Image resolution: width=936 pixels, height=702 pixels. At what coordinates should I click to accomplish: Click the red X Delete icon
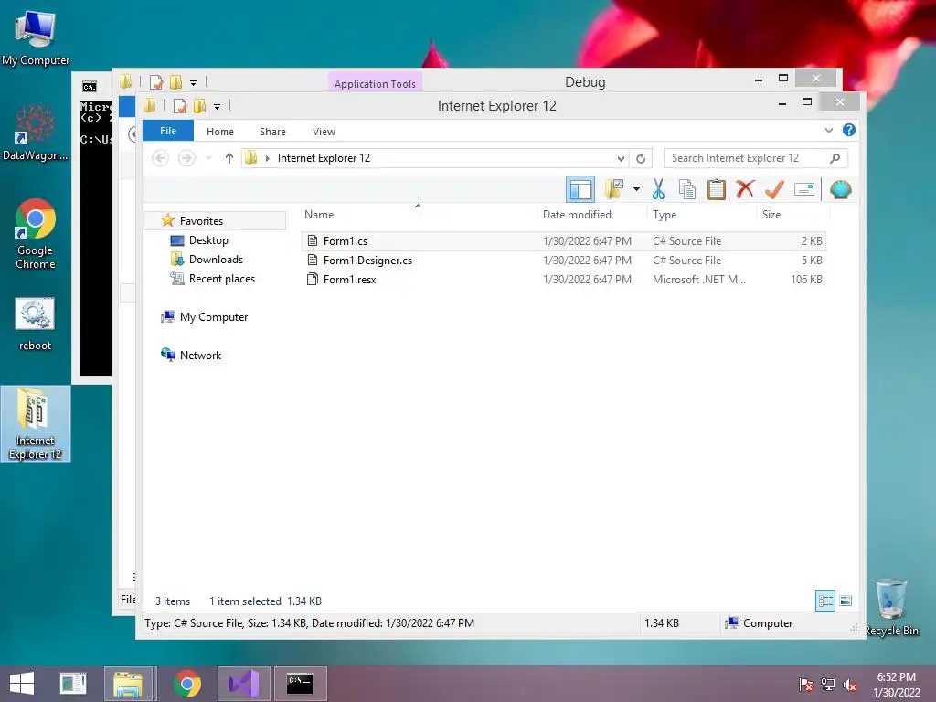tap(745, 189)
